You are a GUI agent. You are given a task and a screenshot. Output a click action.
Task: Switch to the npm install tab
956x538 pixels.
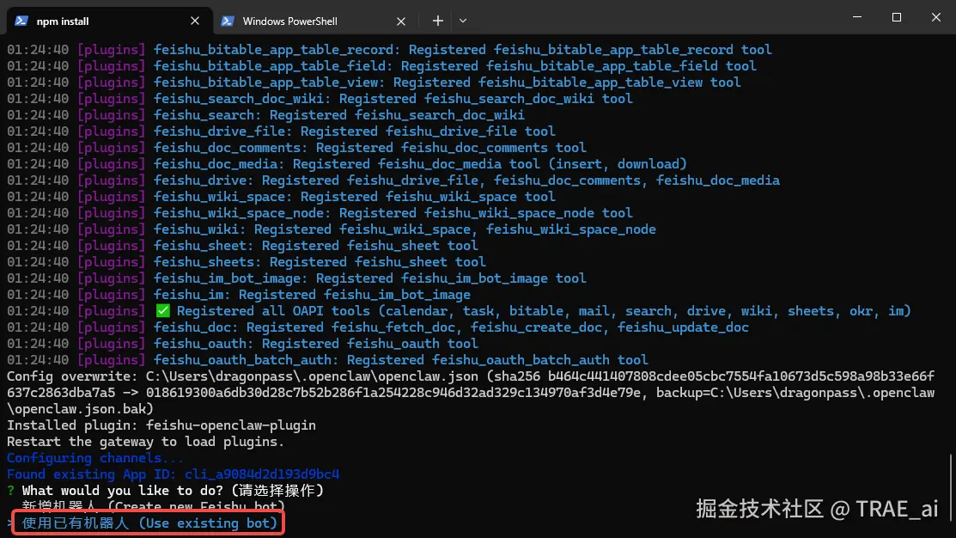pyautogui.click(x=110, y=21)
